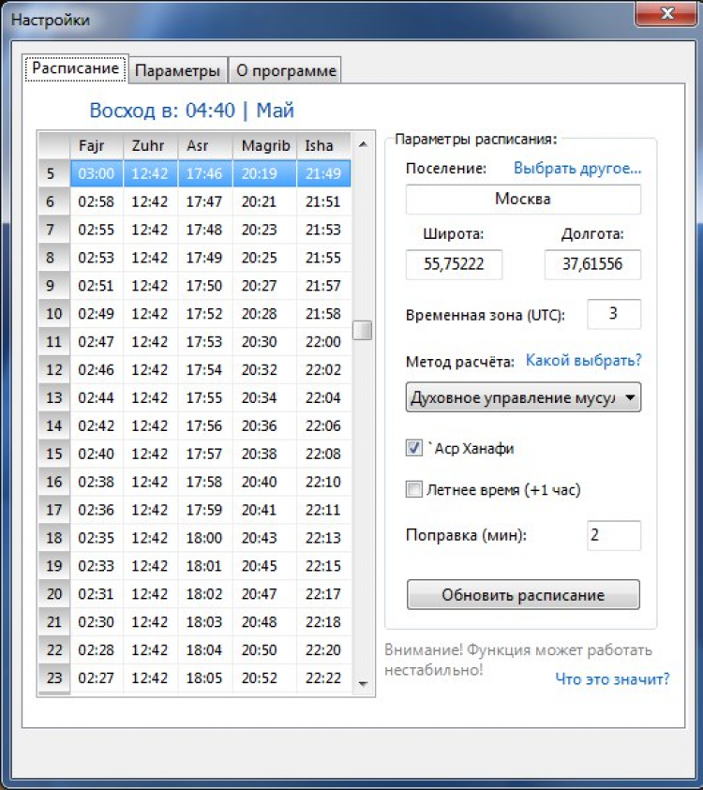Toggle the Аср Ханафи checkbox
703x790 pixels.
(x=414, y=449)
